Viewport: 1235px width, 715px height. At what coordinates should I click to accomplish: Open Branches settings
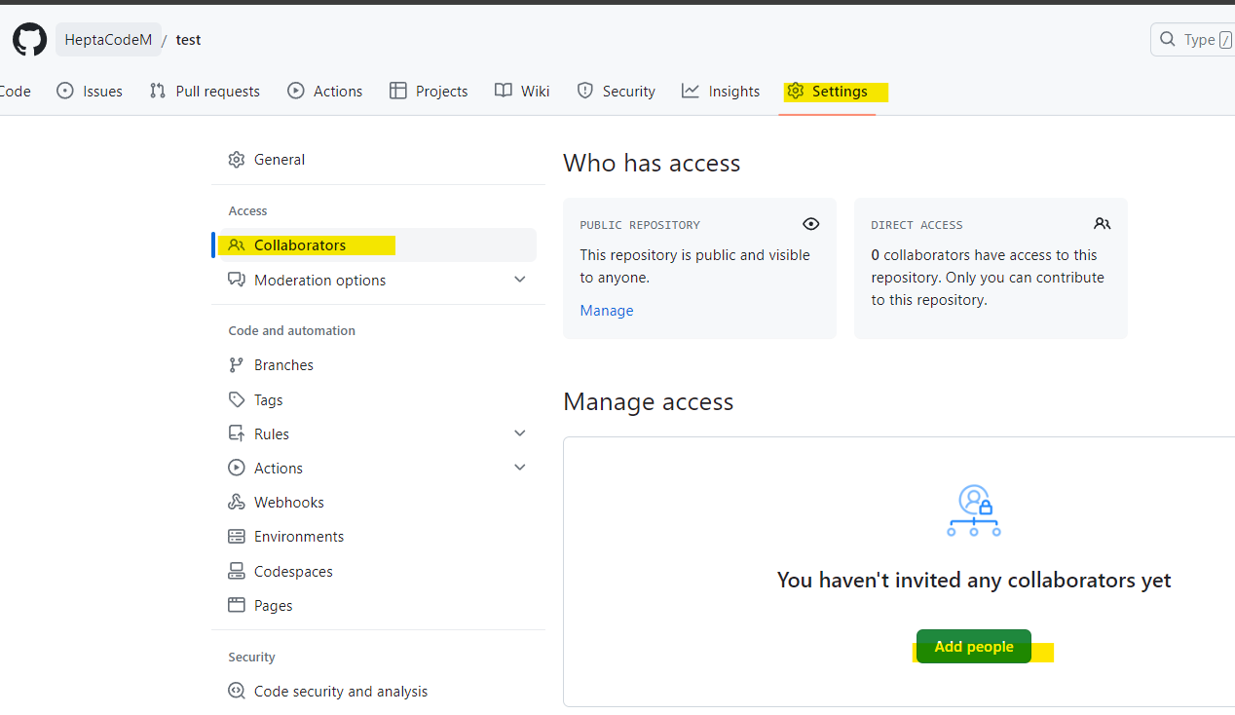coord(378,365)
